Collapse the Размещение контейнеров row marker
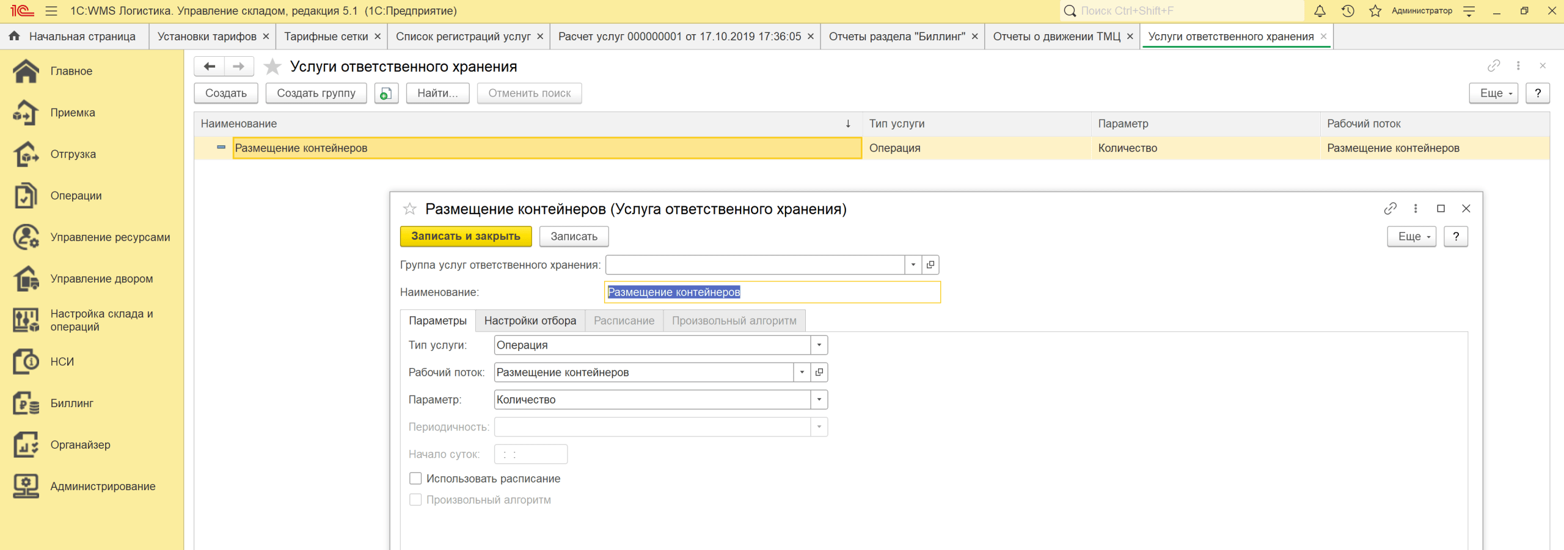Viewport: 1564px width, 550px height. click(x=221, y=148)
